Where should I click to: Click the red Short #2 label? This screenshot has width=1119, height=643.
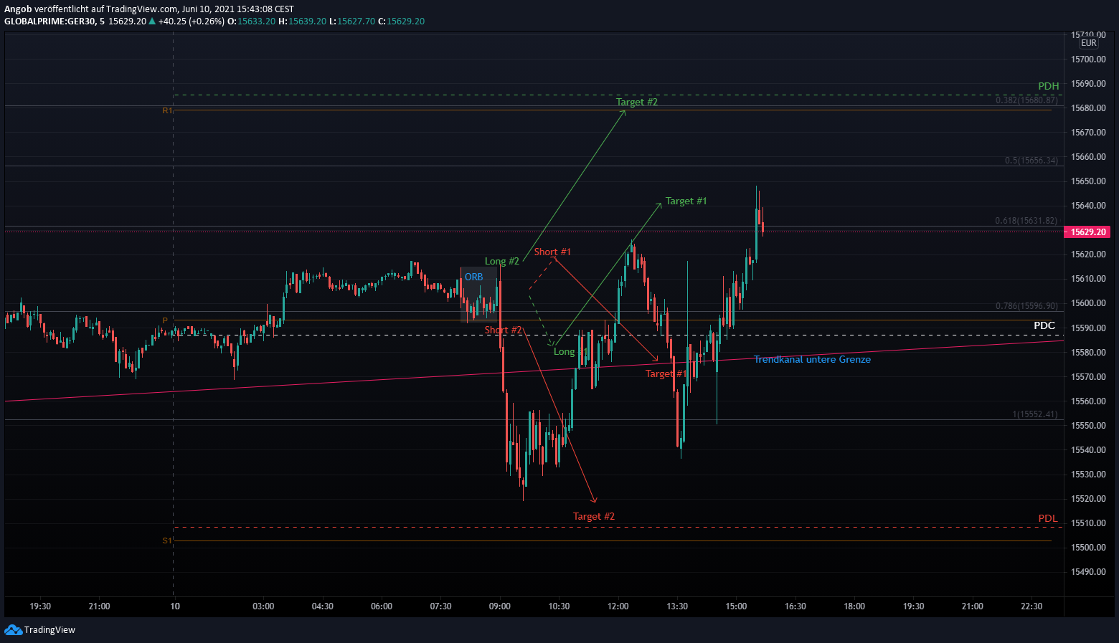(503, 330)
